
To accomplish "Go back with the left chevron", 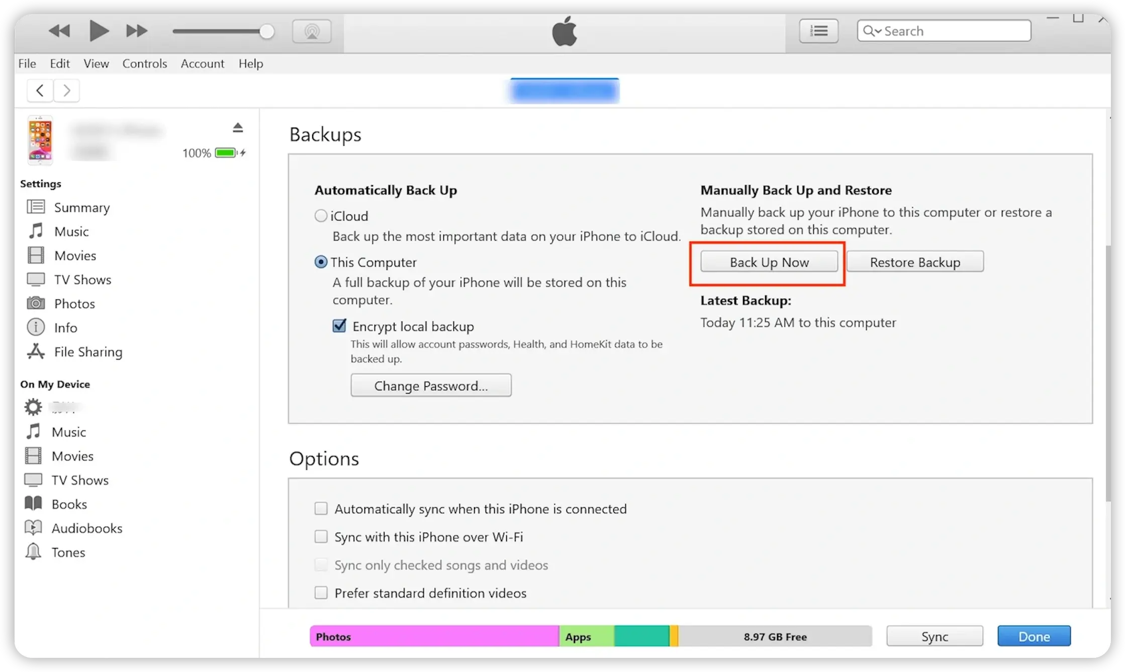I will point(40,90).
